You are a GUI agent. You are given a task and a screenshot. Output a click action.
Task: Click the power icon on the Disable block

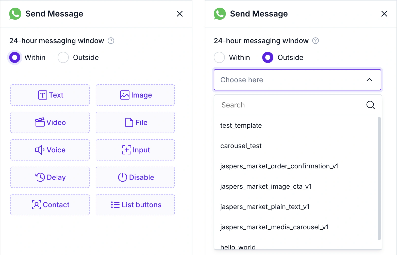122,177
